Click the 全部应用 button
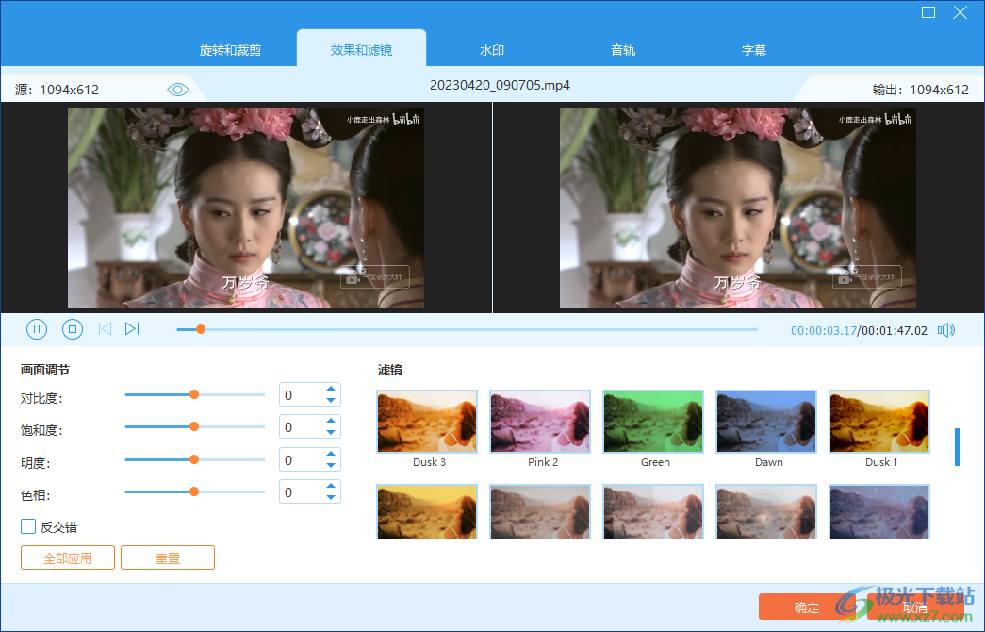Screen dimensions: 985x632 pos(68,557)
